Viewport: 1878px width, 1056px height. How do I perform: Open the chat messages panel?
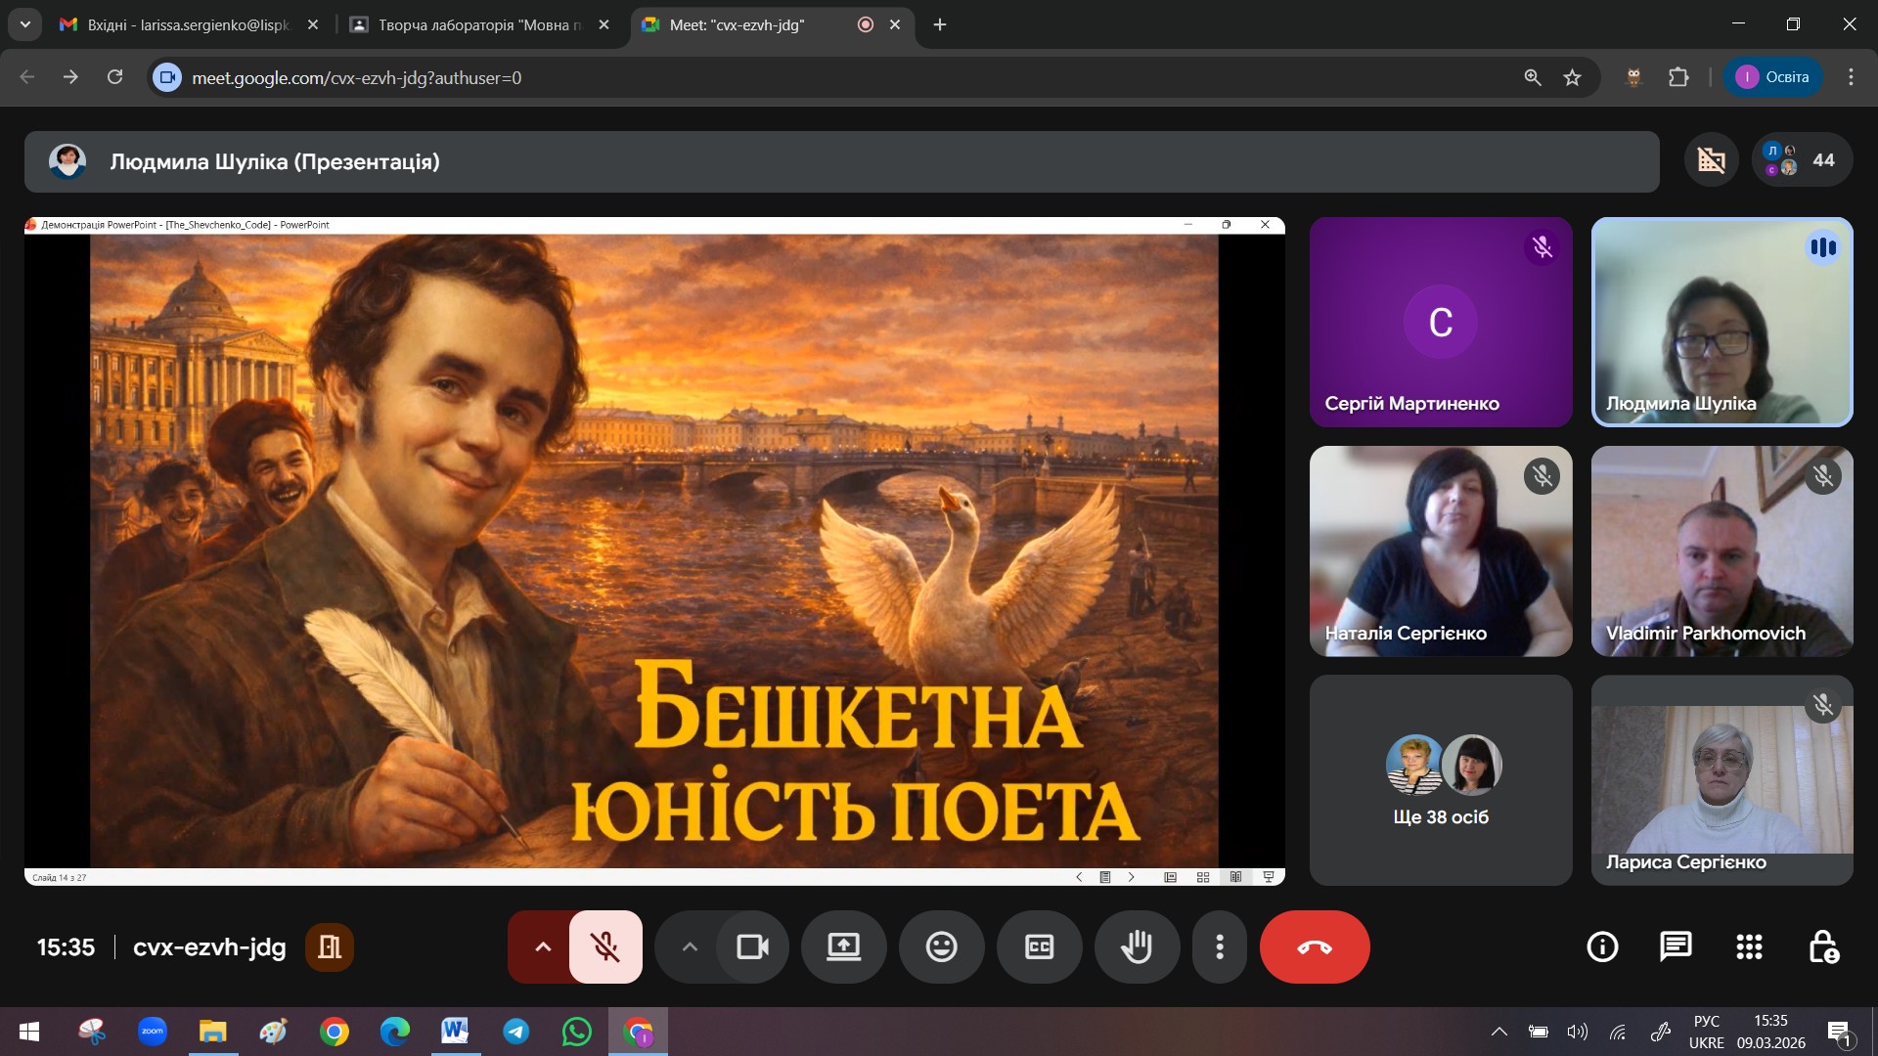[x=1676, y=946]
